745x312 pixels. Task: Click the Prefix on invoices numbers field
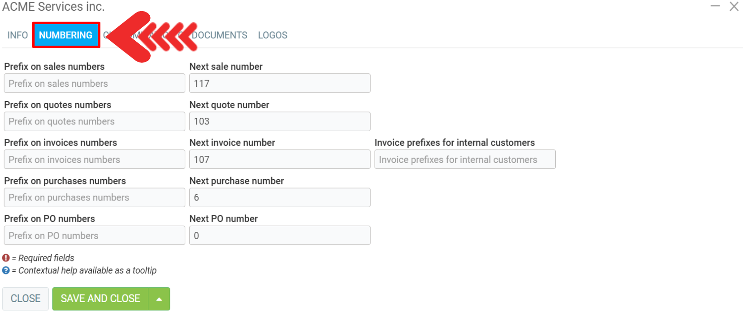tap(94, 159)
